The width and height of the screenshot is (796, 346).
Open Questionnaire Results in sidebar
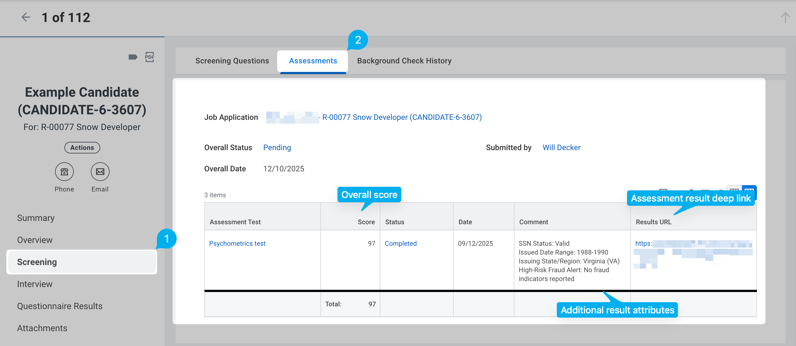60,306
